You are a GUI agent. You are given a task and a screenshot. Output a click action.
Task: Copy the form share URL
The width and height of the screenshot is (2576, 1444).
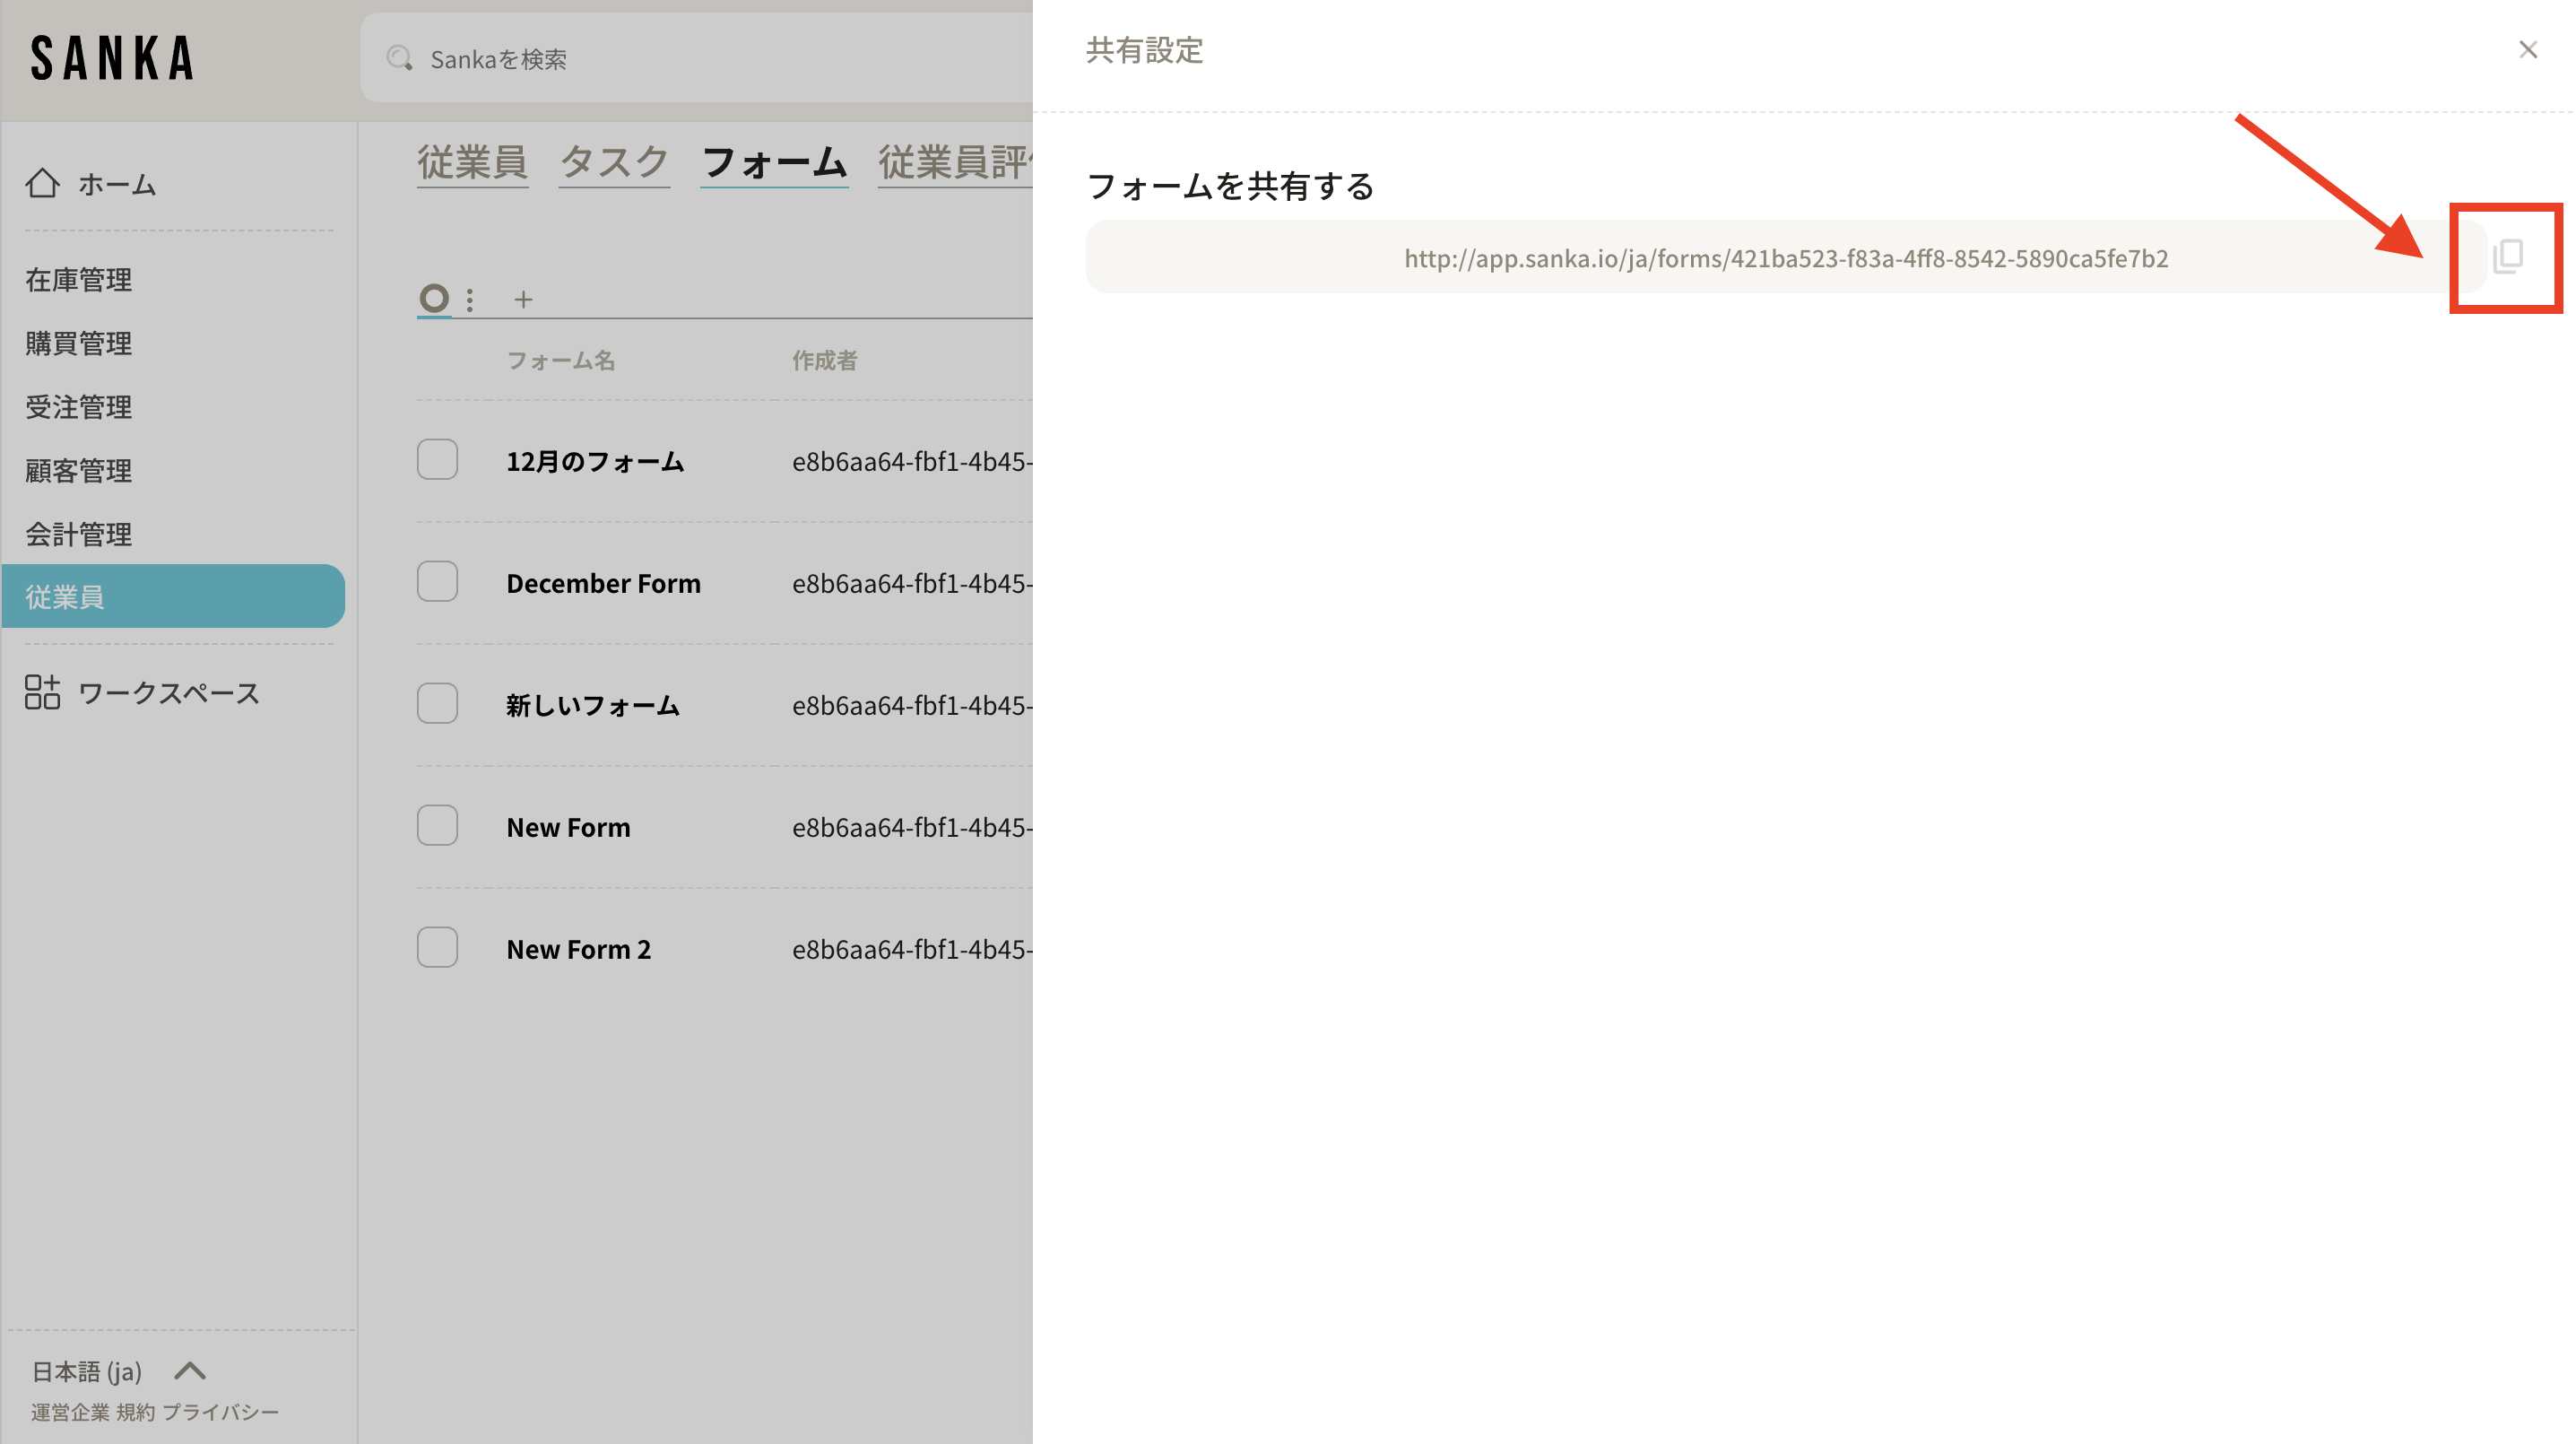pyautogui.click(x=2507, y=257)
